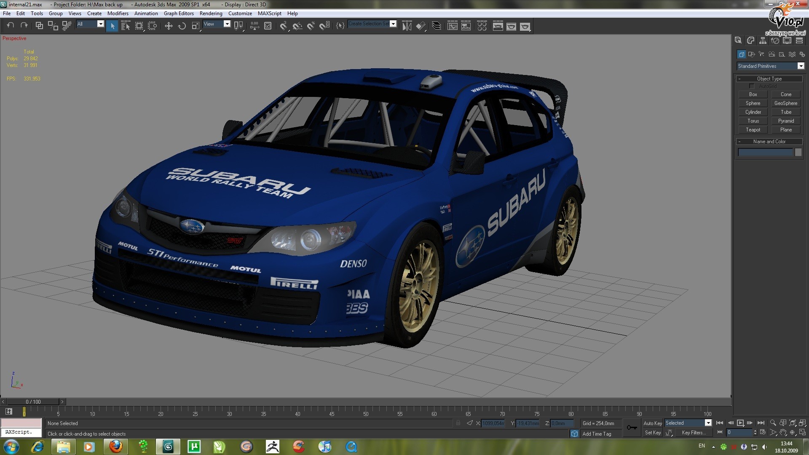The height and width of the screenshot is (455, 809).
Task: Toggle the Selection Lock padlock
Action: [x=458, y=423]
